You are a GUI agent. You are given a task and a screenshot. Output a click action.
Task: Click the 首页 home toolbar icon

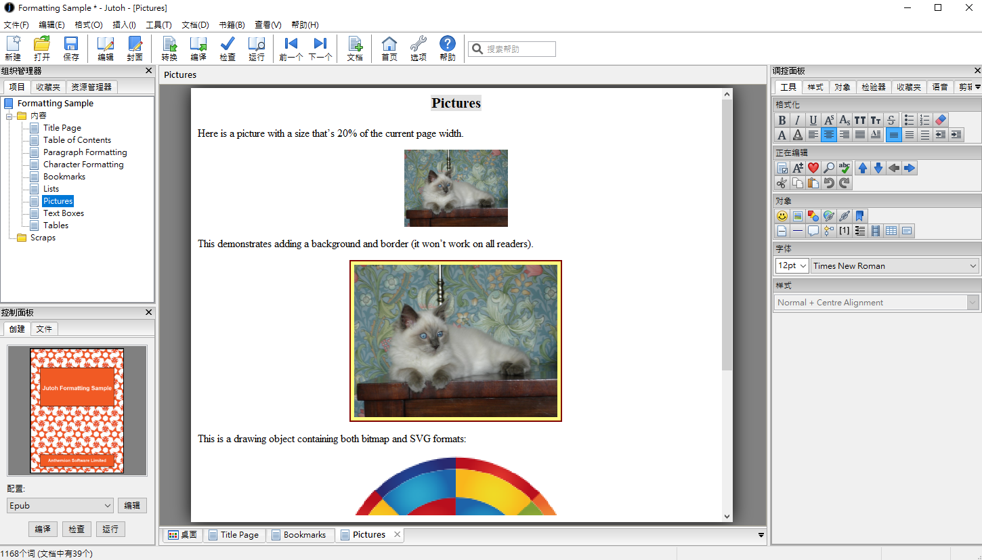(x=389, y=49)
